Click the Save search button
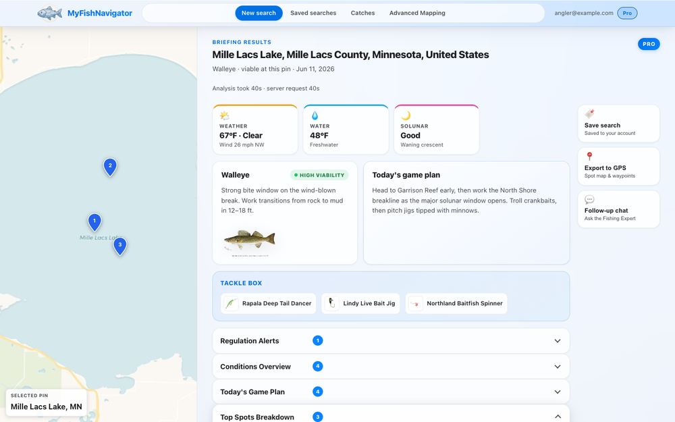The width and height of the screenshot is (675, 422). tap(618, 124)
